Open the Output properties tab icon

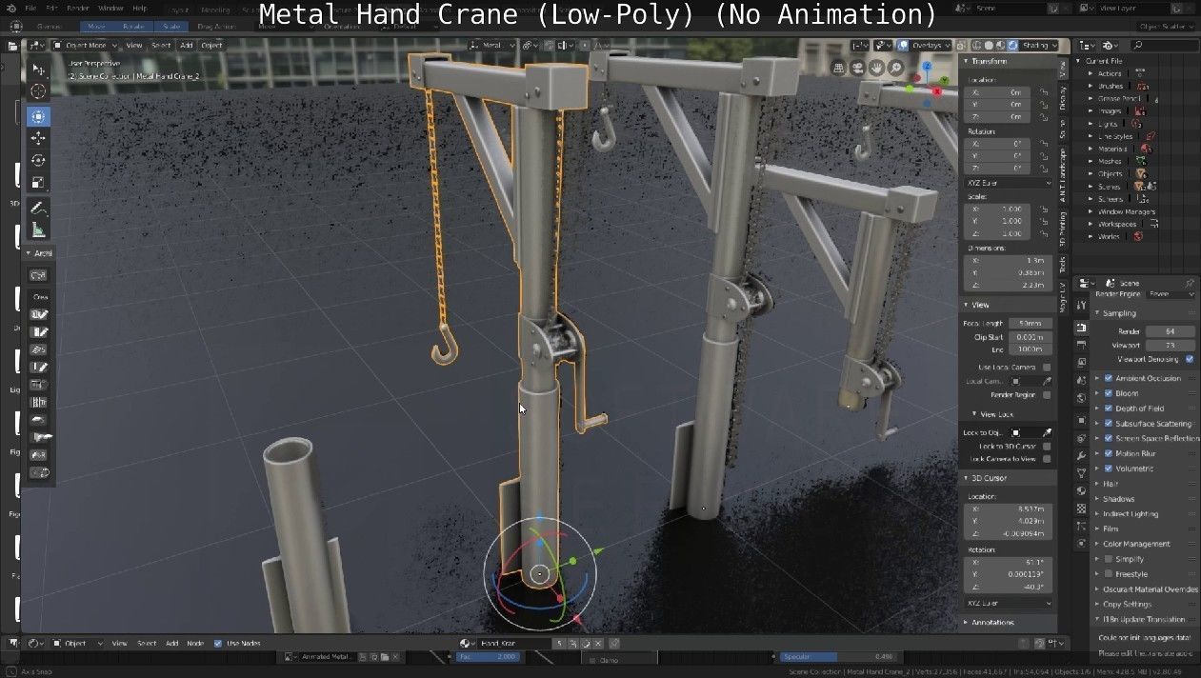(1081, 348)
